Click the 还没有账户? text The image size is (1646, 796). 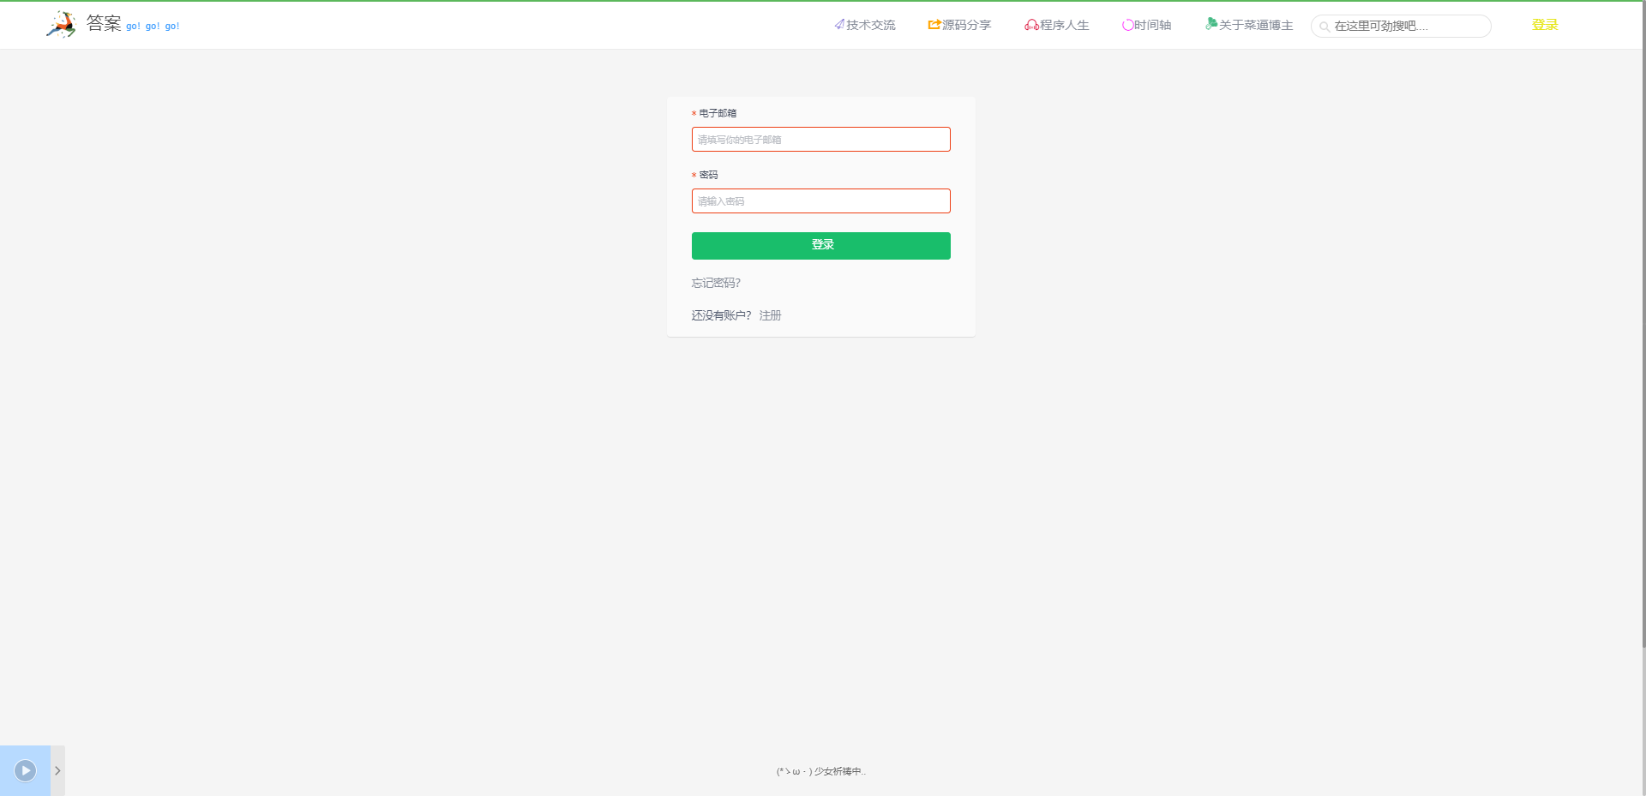point(722,315)
